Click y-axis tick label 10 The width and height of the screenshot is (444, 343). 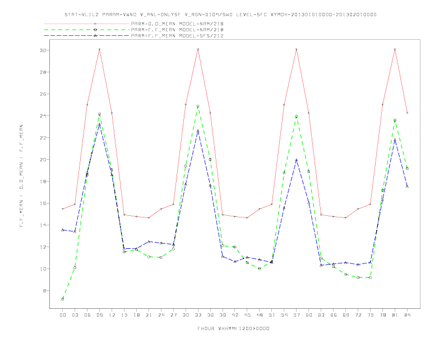point(43,268)
